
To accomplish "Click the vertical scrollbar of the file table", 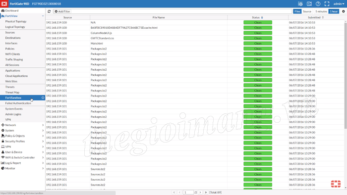I will coord(346,75).
